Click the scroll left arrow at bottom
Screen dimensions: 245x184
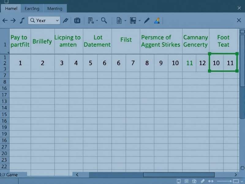click(77, 175)
